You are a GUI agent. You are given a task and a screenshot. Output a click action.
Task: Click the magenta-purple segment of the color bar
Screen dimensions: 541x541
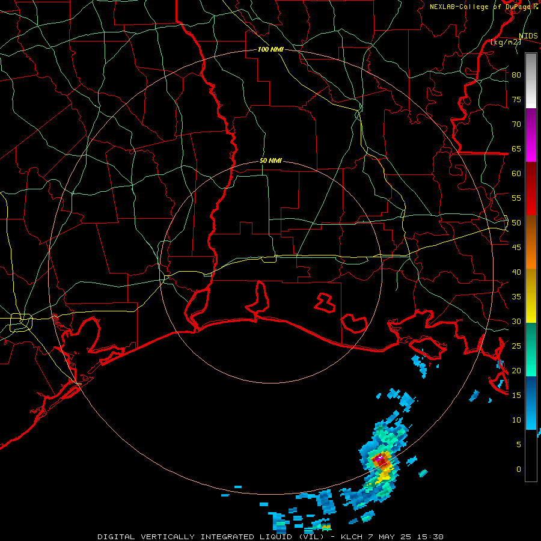(531, 135)
